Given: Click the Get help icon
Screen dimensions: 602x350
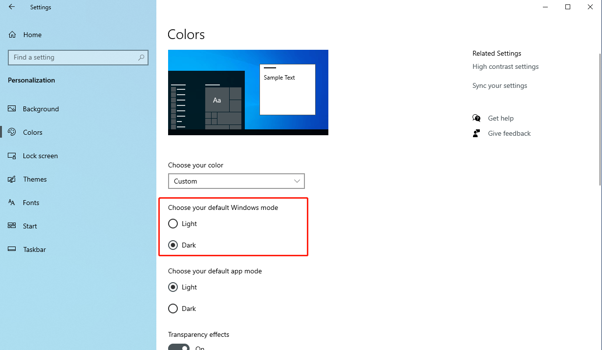Looking at the screenshot, I should pos(476,118).
